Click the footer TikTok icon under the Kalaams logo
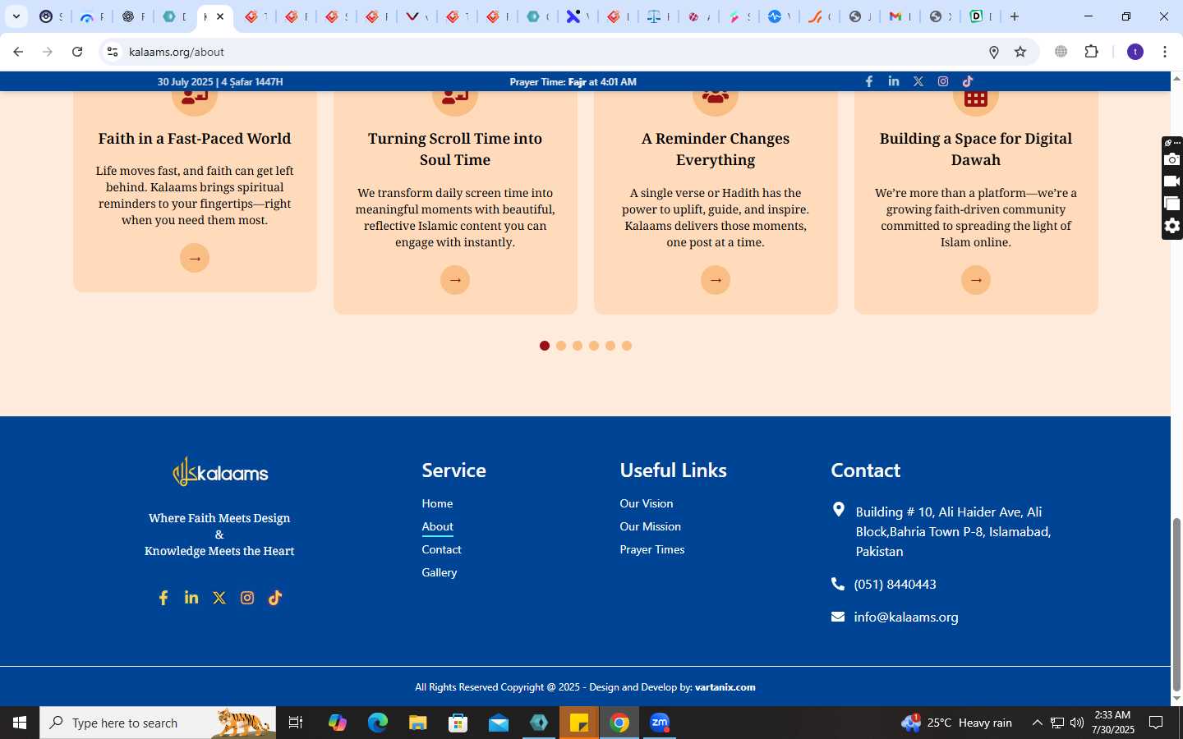This screenshot has height=739, width=1183. [275, 598]
